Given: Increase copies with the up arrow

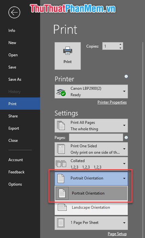Looking at the screenshot, I should [x=120, y=44].
